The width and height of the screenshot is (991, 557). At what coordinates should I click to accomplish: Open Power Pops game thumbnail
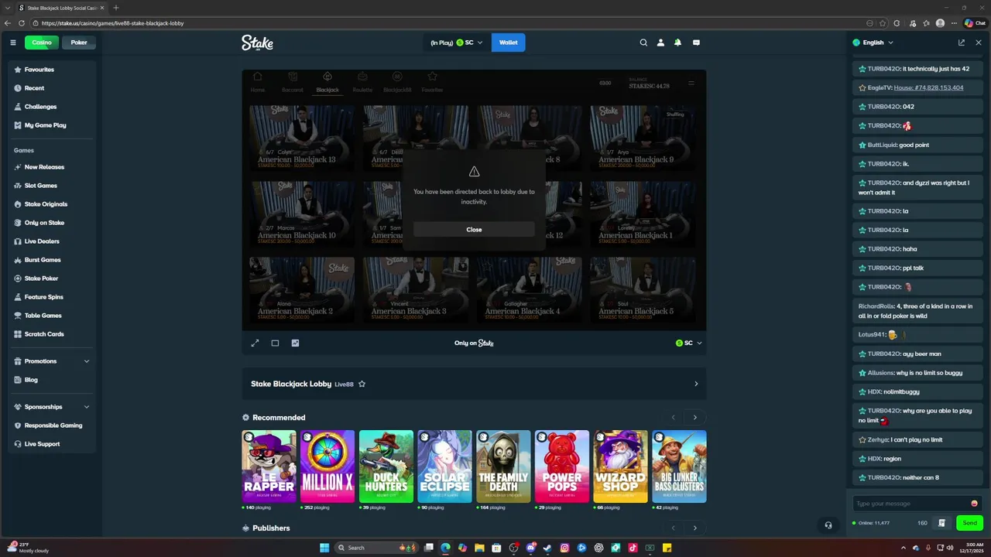tap(562, 466)
